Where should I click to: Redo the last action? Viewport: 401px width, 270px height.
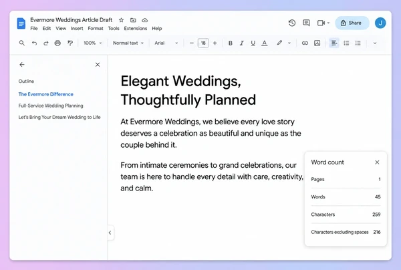click(x=45, y=43)
